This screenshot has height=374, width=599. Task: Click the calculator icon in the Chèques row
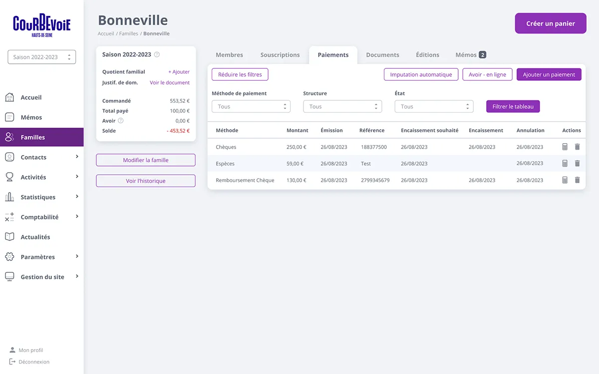(565, 147)
